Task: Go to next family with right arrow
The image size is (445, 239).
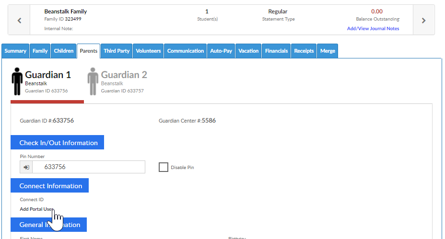Action: click(423, 21)
